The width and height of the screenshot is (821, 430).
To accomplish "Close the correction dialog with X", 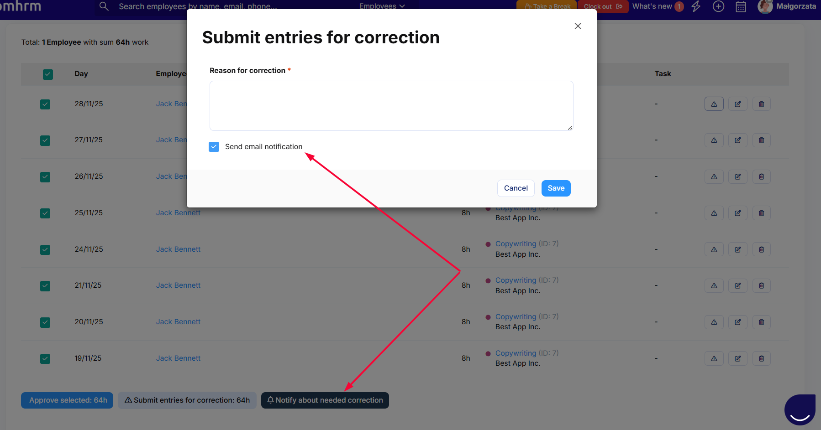I will pos(578,26).
